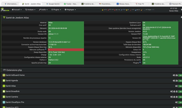Click the sun outdoor temperature 1.6 °C indicator
182x108 pixels.
(104, 10)
